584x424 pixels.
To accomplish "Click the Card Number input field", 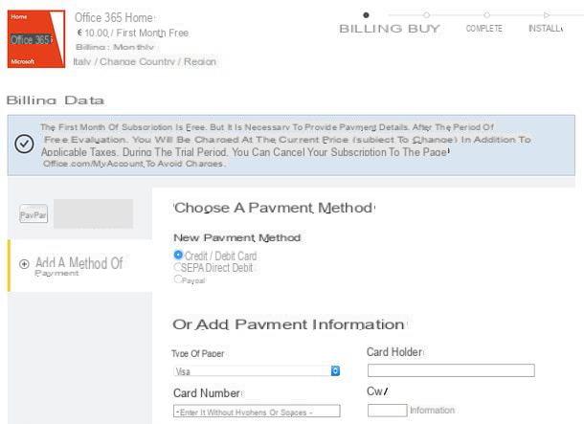I will tap(257, 412).
